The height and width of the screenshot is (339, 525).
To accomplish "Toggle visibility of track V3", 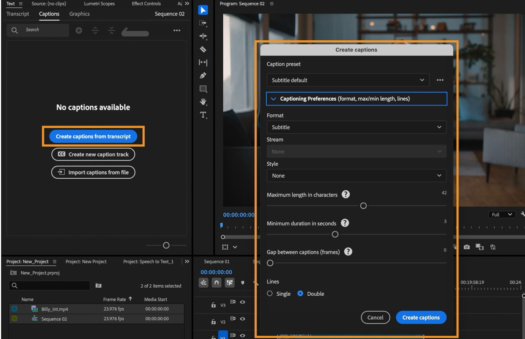I will 242,303.
